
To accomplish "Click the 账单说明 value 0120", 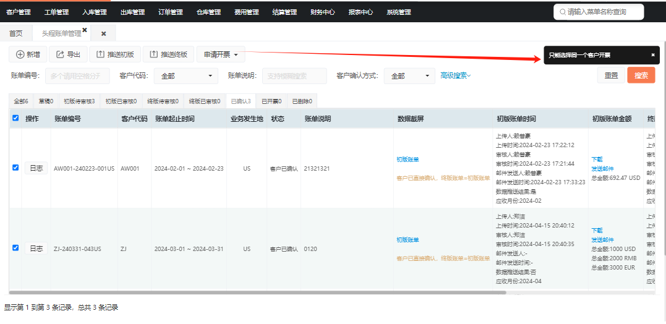I will (x=310, y=249).
